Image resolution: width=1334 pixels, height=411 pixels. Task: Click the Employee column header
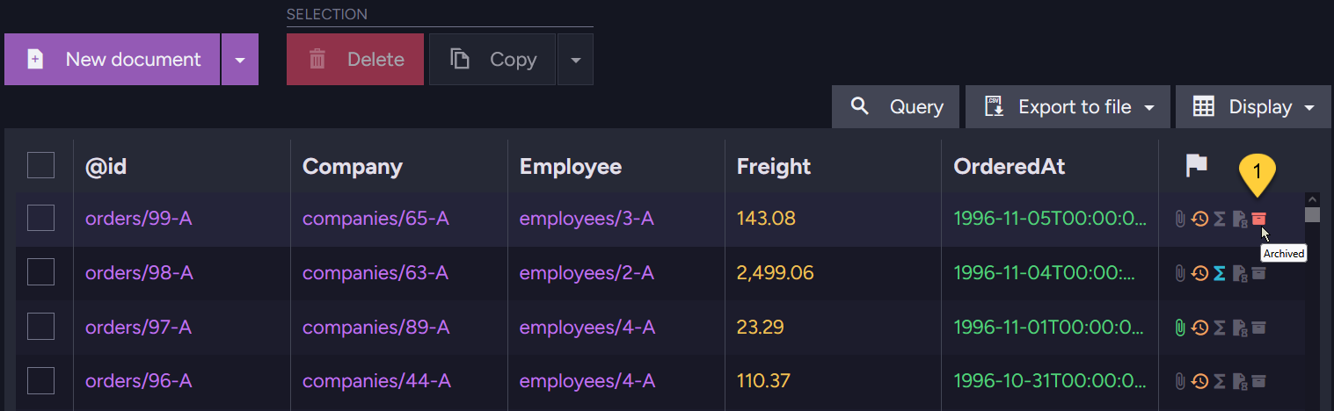(x=571, y=166)
